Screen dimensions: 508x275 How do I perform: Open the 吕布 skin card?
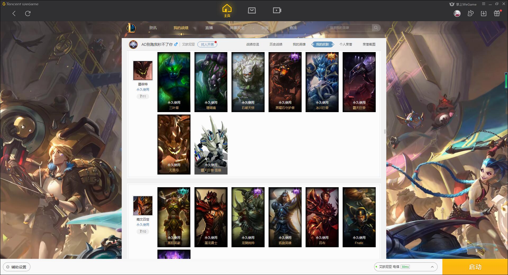coord(322,217)
